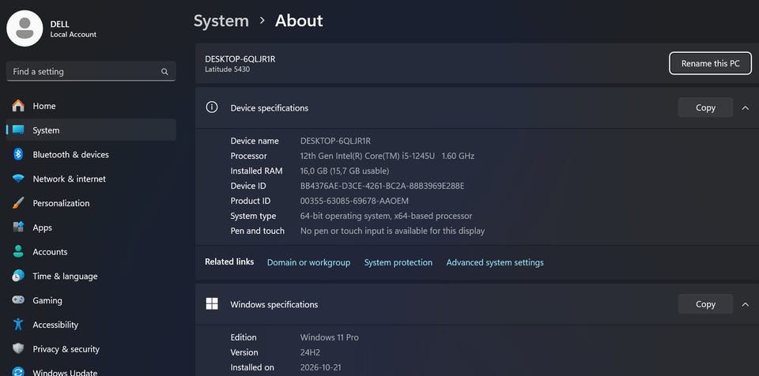Image resolution: width=759 pixels, height=376 pixels.
Task: Open the Home settings icon
Action: 18,106
